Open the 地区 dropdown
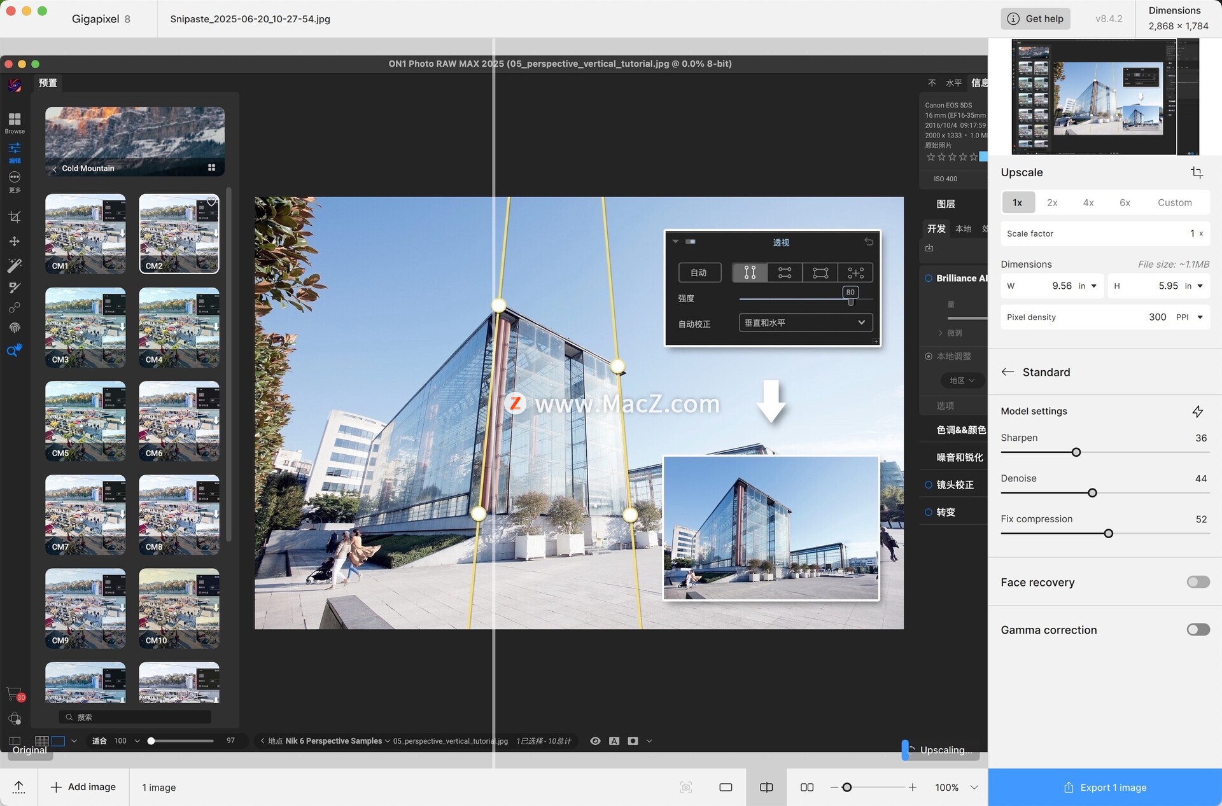Screen dimensions: 1222x806 pyautogui.click(x=962, y=380)
